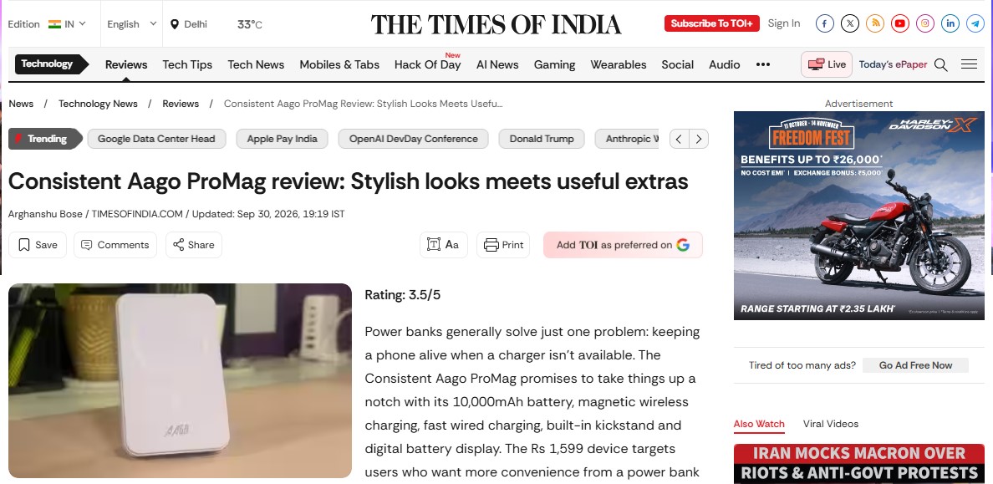
Task: Open the LinkedIn social icon
Action: (x=950, y=23)
